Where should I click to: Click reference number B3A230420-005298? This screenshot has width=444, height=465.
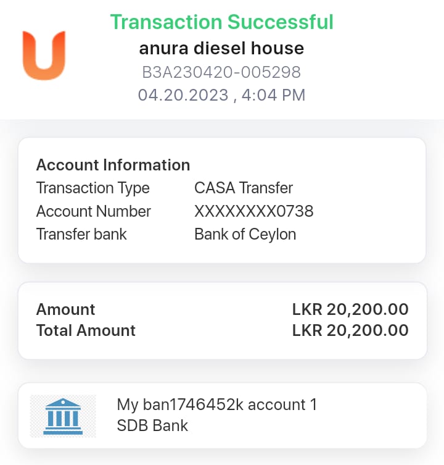[221, 72]
